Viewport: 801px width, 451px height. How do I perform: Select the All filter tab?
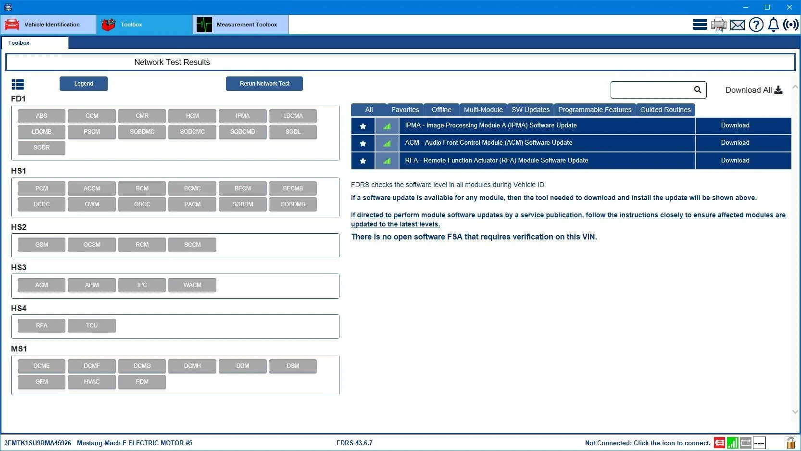(x=369, y=110)
